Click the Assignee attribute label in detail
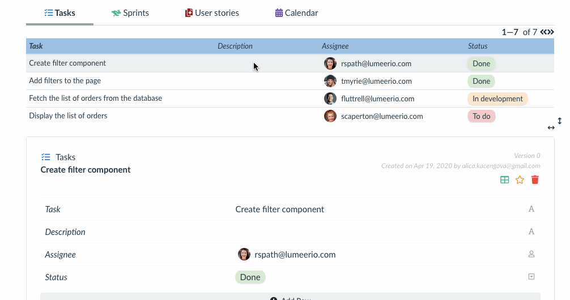Viewport: 570px width, 300px height. pos(61,255)
